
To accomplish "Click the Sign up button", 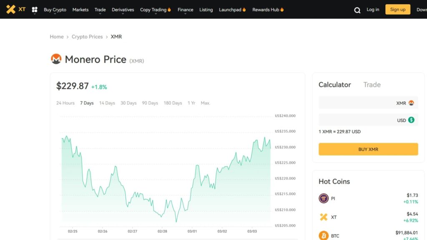I will pyautogui.click(x=397, y=10).
